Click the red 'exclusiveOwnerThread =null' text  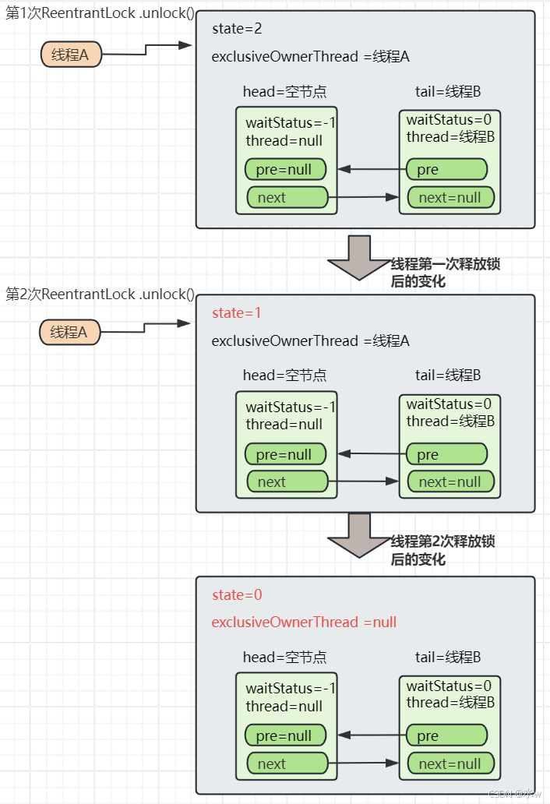304,622
